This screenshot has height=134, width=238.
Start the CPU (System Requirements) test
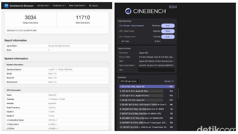coord(168,26)
